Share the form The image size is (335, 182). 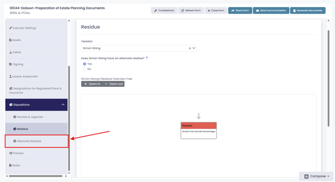(x=240, y=11)
